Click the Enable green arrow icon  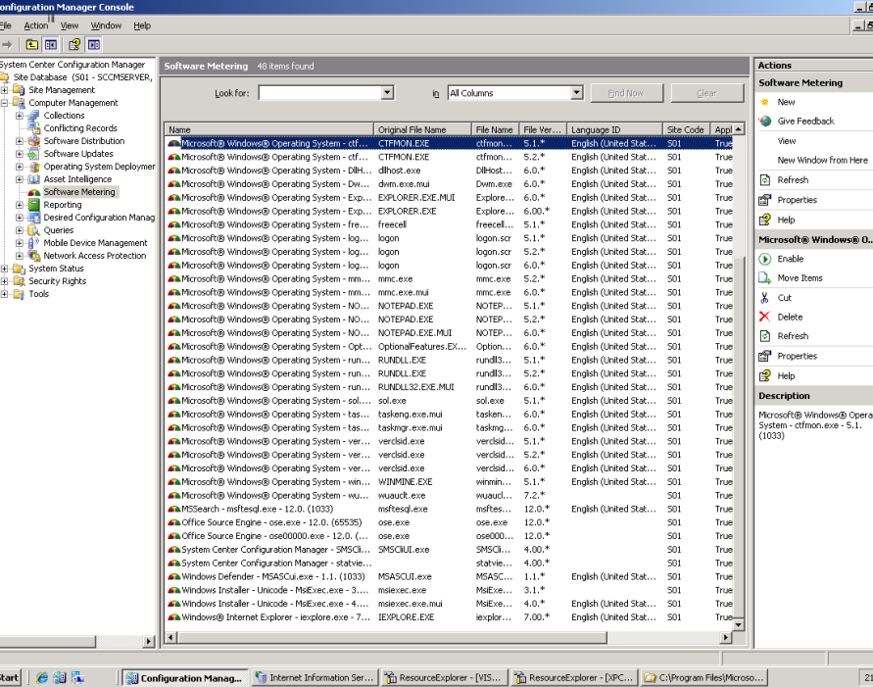(x=765, y=259)
